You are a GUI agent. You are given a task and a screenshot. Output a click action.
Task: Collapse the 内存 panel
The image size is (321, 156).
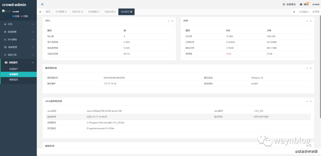pyautogui.click(x=307, y=21)
